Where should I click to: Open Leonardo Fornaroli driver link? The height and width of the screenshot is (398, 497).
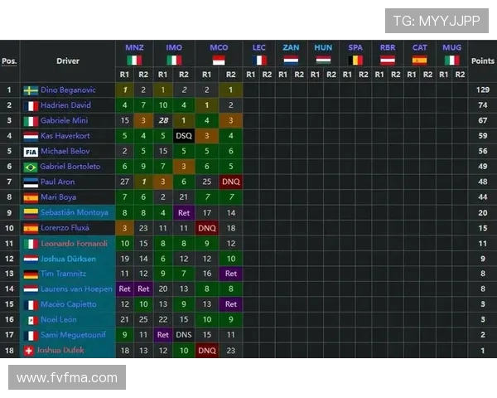click(x=75, y=244)
